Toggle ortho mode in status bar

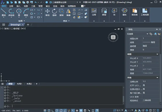point(53,111)
